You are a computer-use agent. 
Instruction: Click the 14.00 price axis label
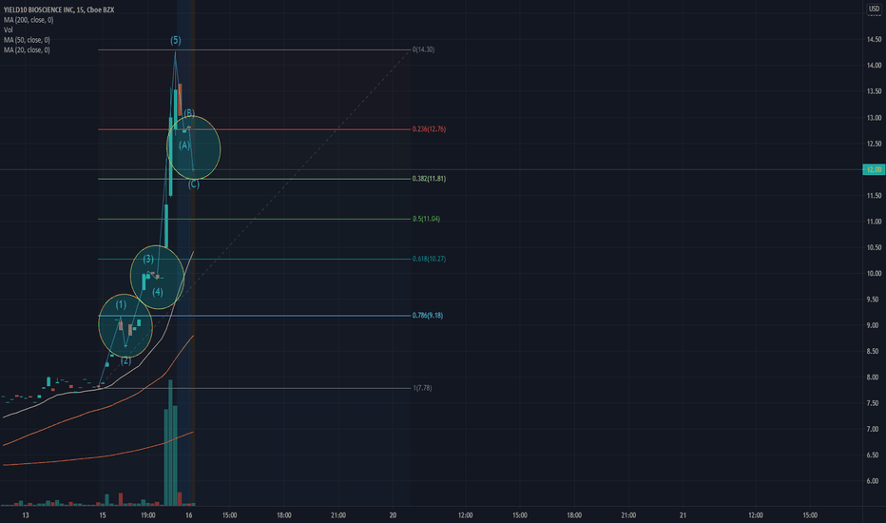(x=874, y=66)
